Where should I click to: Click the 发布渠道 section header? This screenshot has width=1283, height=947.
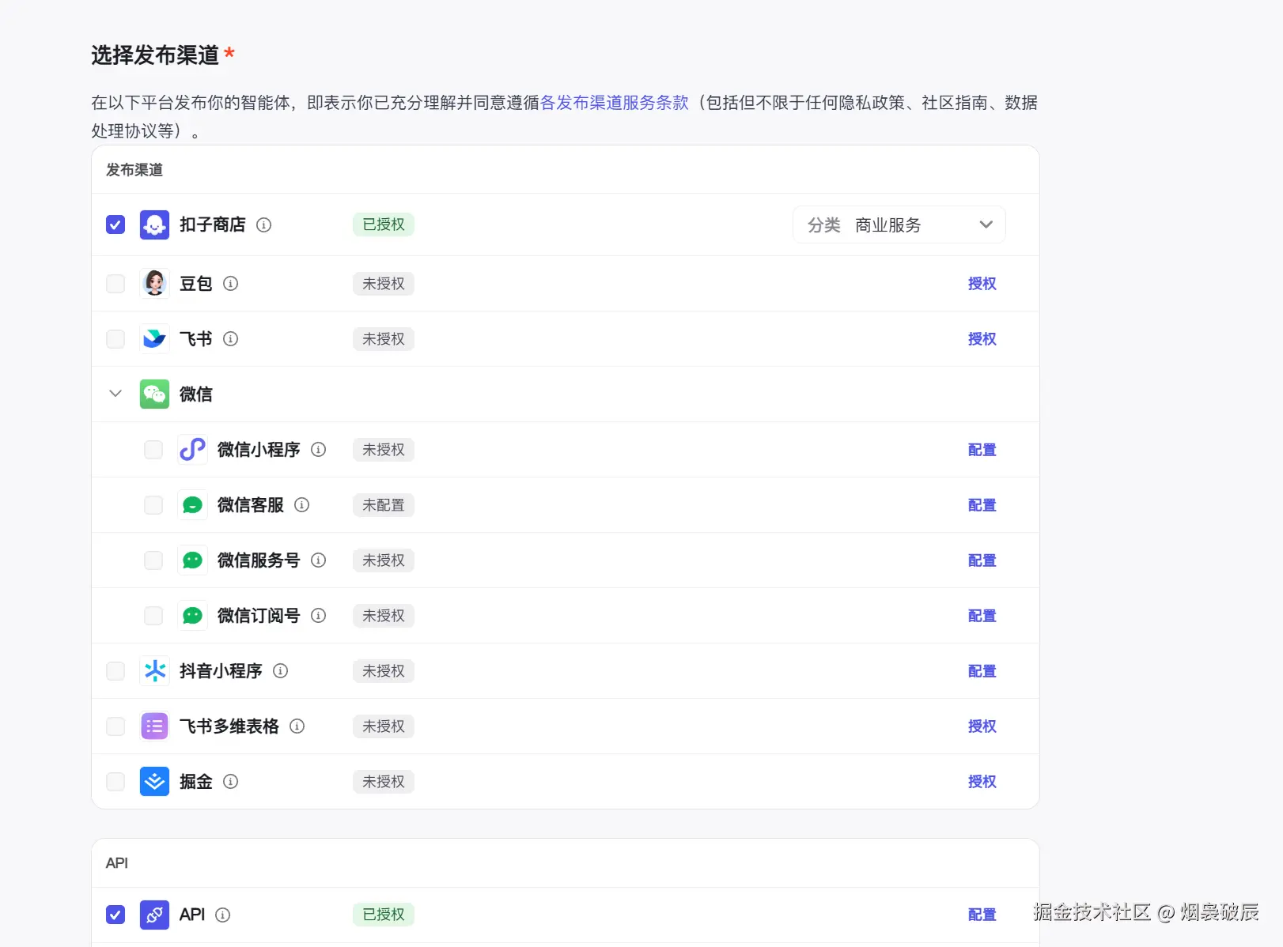pos(134,170)
